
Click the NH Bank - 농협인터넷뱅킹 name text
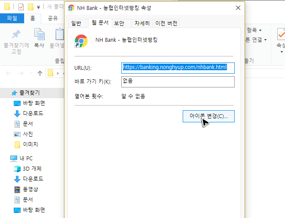(x=126, y=40)
